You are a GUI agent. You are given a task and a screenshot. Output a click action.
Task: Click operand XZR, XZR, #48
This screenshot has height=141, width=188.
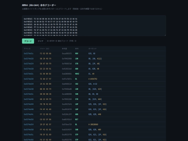coord(95,115)
